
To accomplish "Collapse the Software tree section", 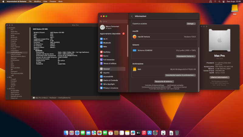I will pos(7,89).
